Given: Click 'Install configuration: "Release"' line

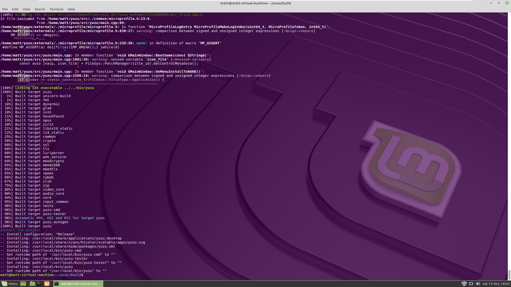Looking at the screenshot, I should (38, 234).
